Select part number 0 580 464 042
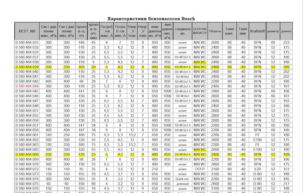The height and width of the screenshot is (193, 303). pyautogui.click(x=27, y=82)
